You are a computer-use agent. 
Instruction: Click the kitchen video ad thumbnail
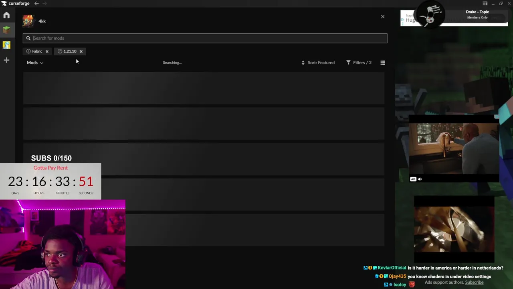454,149
